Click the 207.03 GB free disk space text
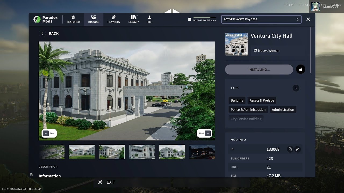The height and width of the screenshot is (193, 344). click(x=205, y=21)
